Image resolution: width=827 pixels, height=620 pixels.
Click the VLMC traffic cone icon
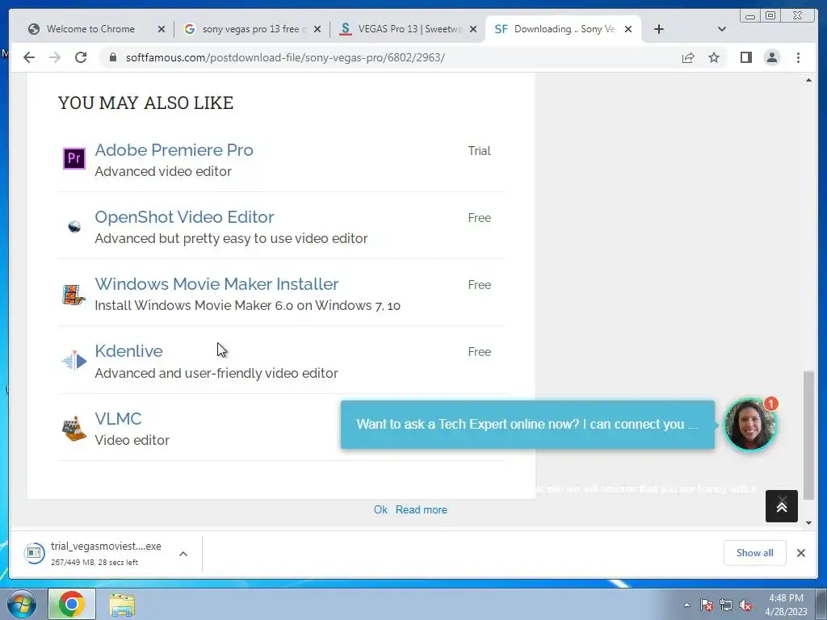[x=73, y=428]
